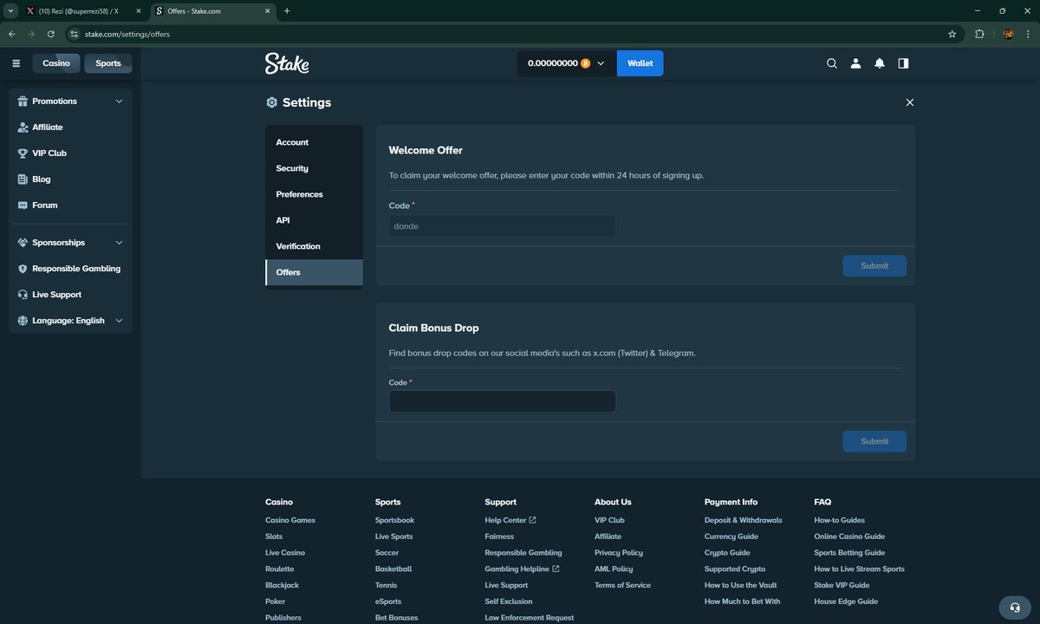The width and height of the screenshot is (1040, 624).
Task: Open the notifications bell icon
Action: pos(880,63)
